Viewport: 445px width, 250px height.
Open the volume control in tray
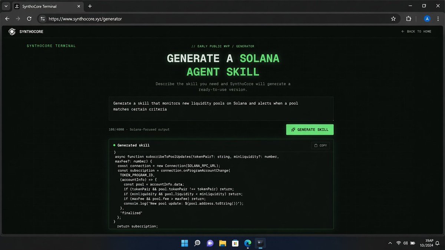click(x=406, y=243)
